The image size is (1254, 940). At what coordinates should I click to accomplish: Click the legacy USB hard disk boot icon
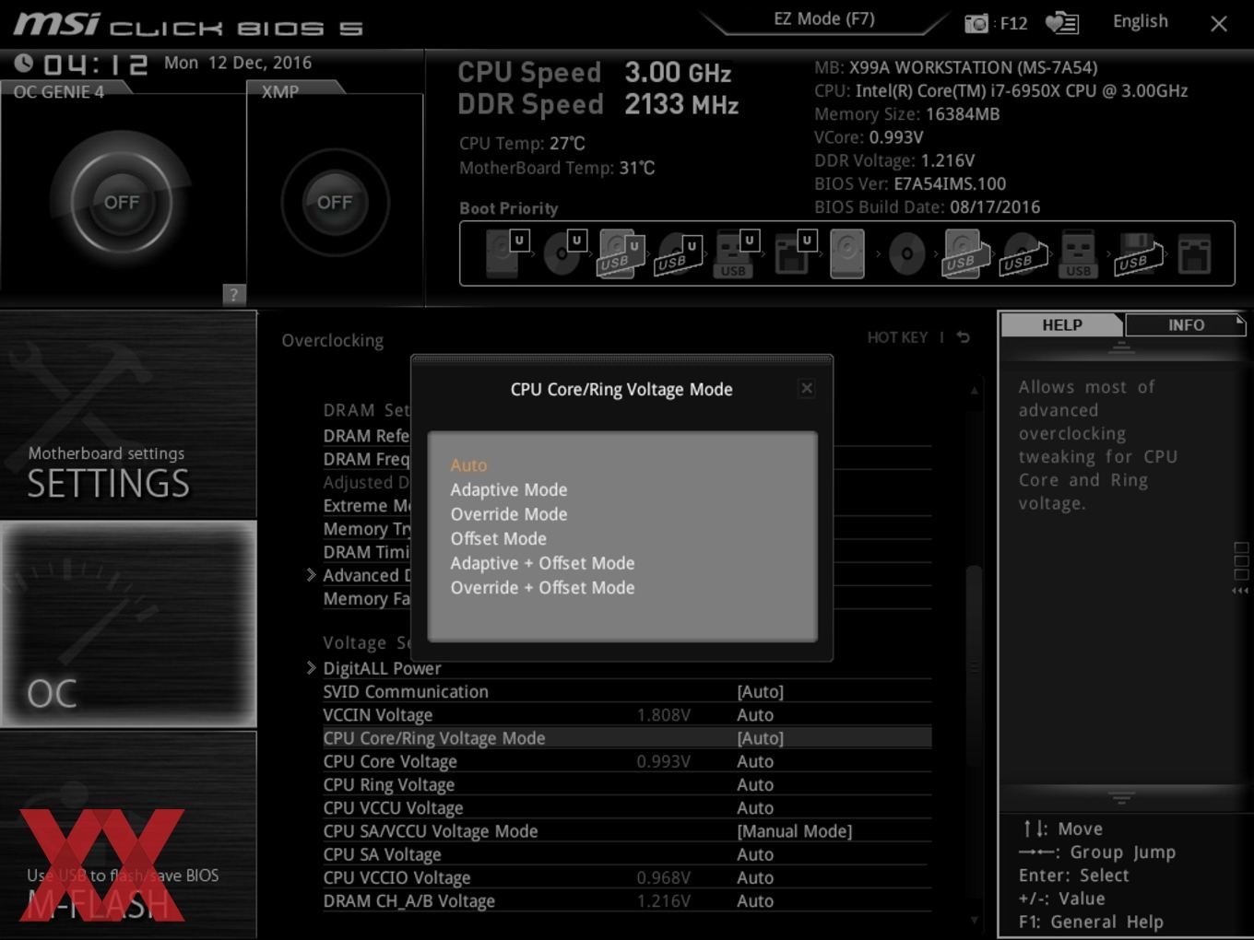coord(964,254)
